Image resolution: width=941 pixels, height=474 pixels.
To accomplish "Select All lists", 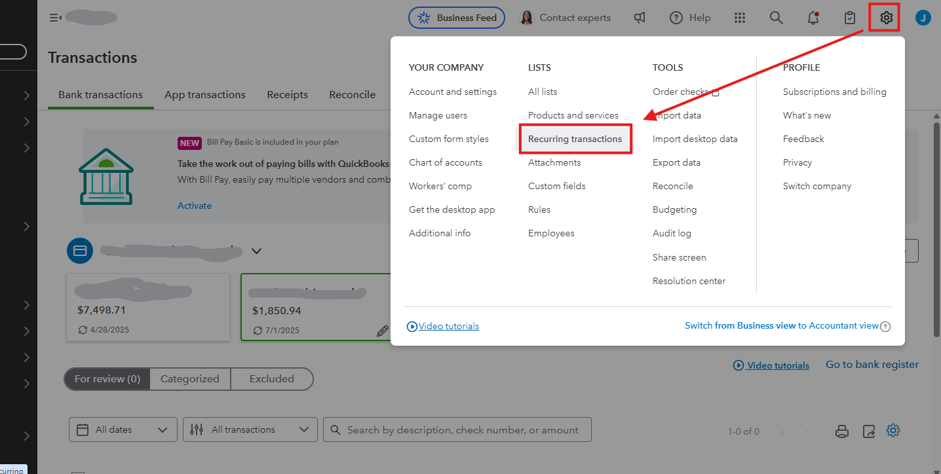I will coord(543,92).
